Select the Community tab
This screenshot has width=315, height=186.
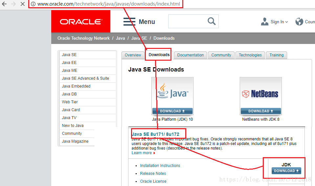[221, 55]
